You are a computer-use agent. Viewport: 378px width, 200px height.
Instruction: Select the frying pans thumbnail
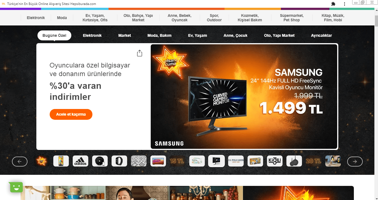tap(294, 161)
